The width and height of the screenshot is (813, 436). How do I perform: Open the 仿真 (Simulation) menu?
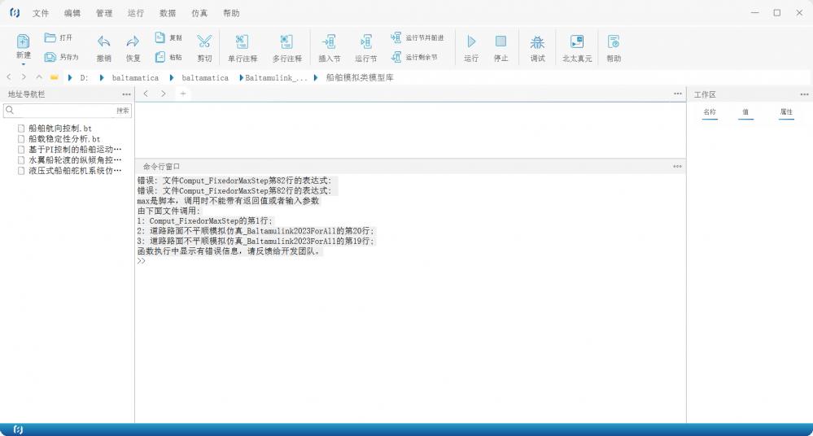[199, 13]
